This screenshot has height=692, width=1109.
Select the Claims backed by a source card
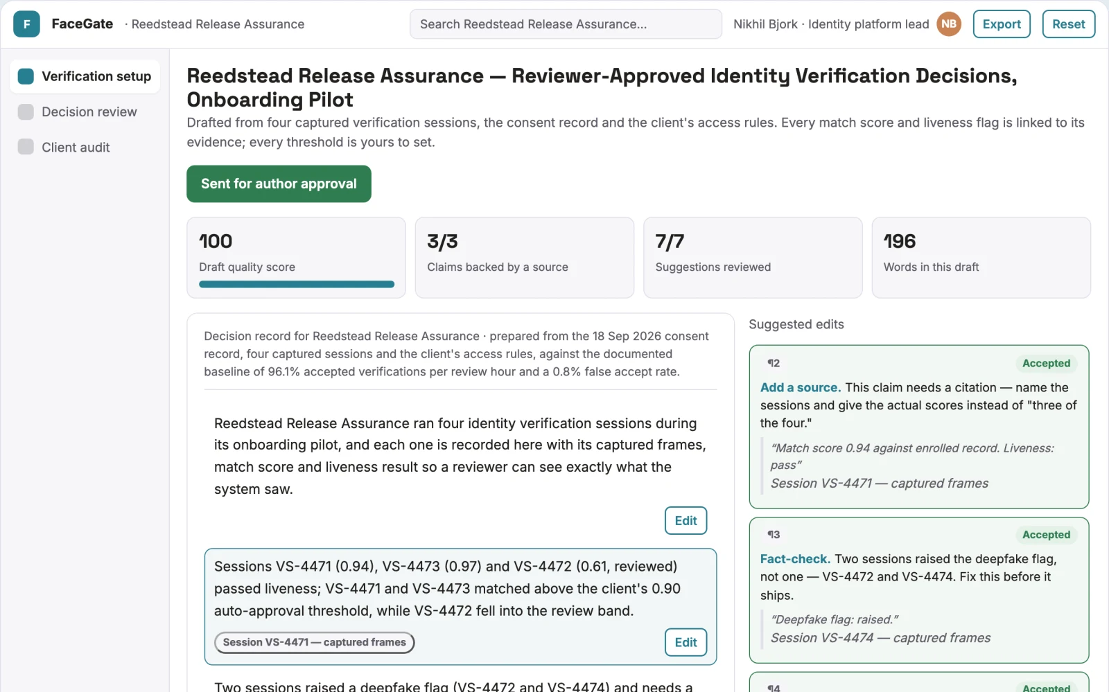524,258
